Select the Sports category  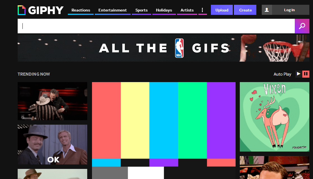141,10
